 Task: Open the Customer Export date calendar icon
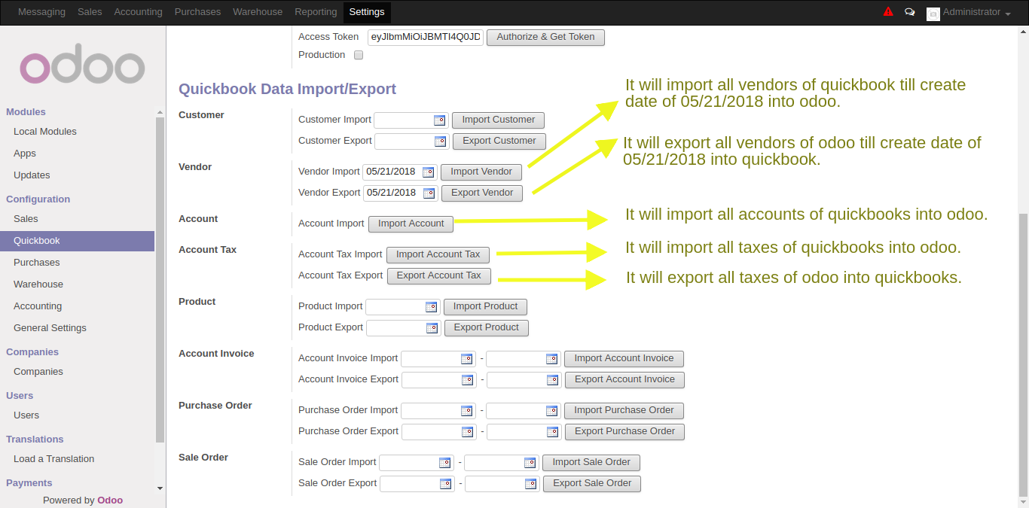(440, 141)
